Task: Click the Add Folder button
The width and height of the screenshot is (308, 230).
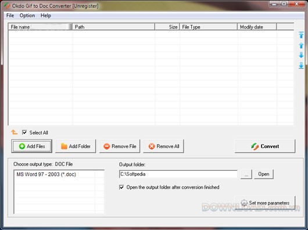Action: [76, 146]
